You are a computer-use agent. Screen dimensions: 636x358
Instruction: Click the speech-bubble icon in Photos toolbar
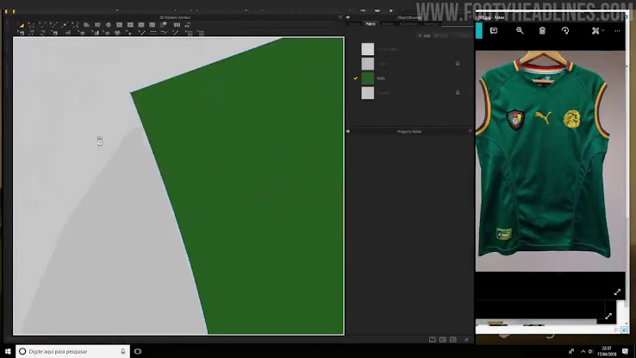point(494,31)
